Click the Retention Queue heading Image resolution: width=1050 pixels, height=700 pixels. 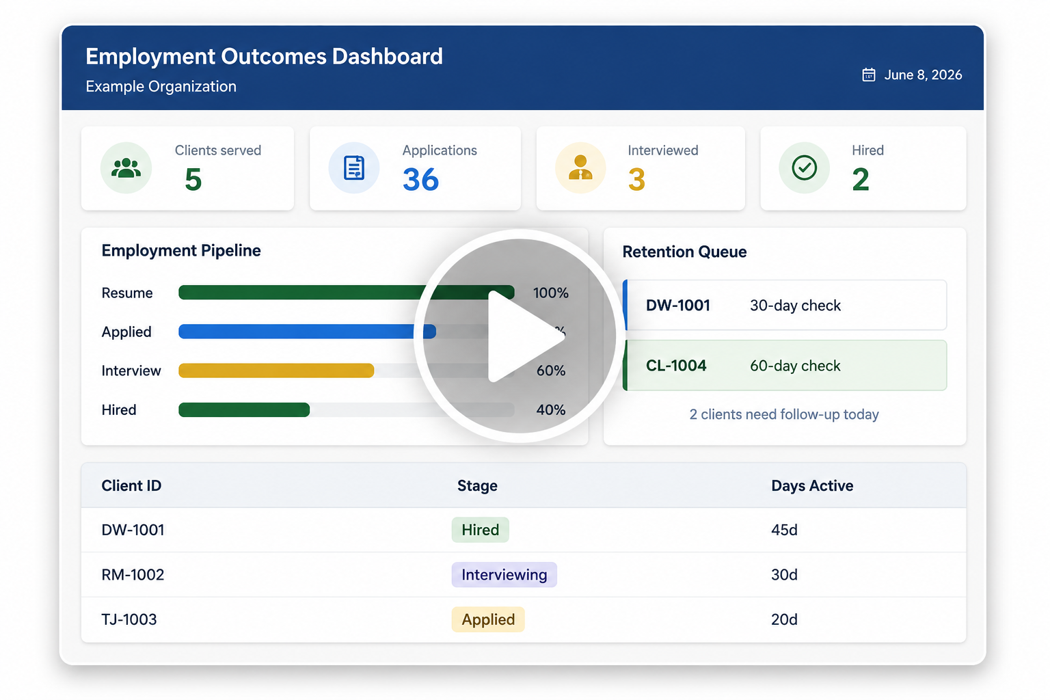click(x=684, y=252)
